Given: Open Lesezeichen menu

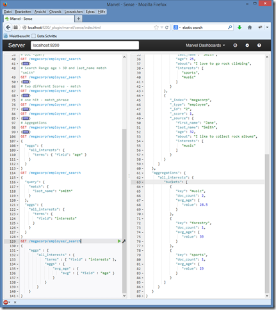Looking at the screenshot, I should 74,12.
